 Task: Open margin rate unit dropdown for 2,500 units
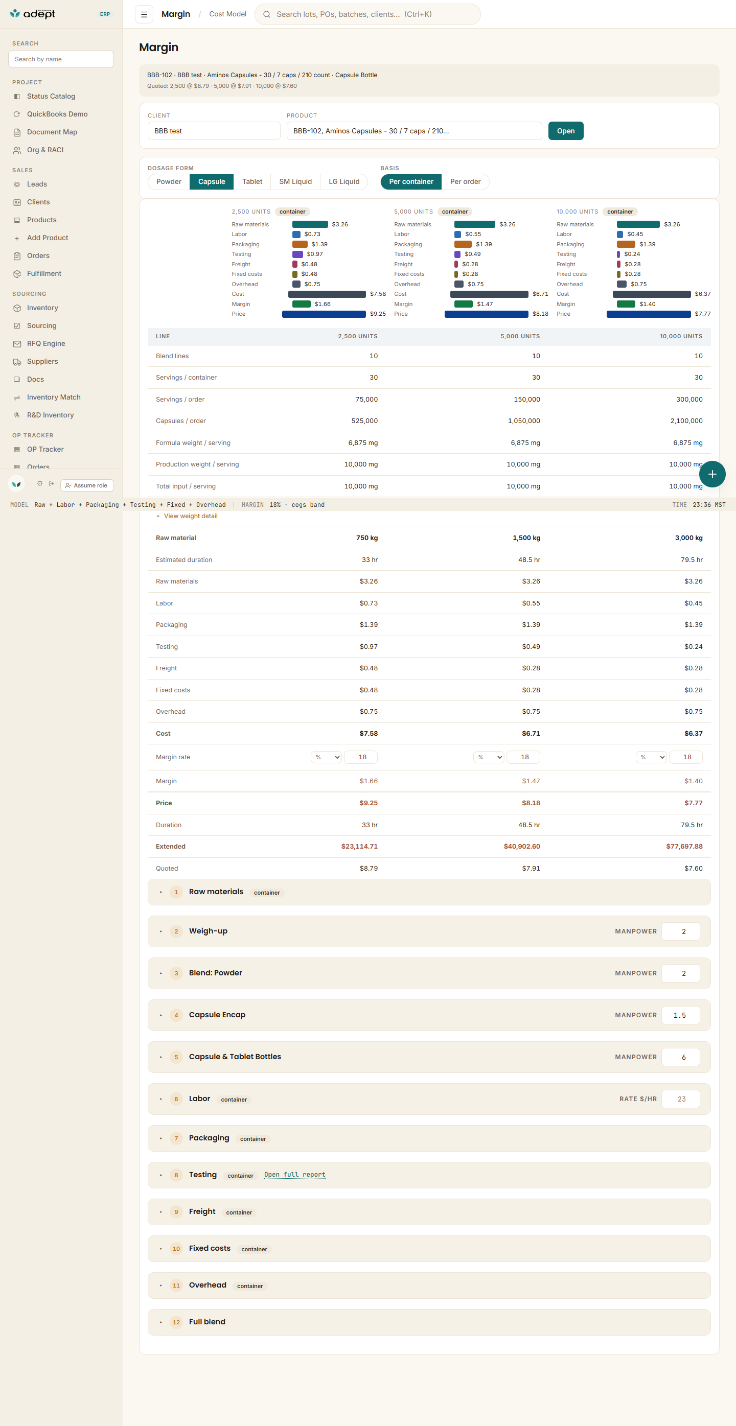(x=326, y=757)
